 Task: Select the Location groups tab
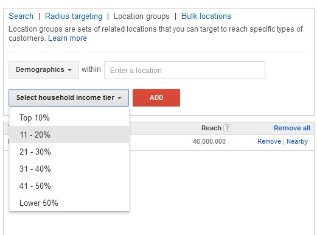click(142, 16)
